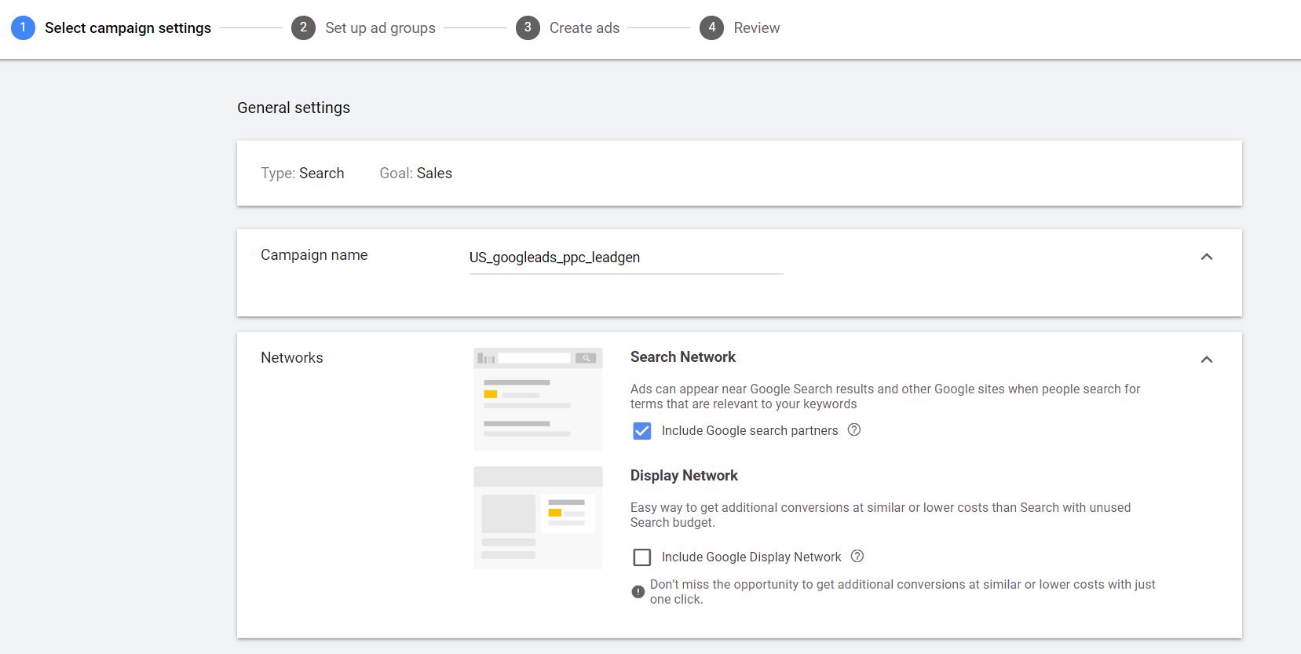1301x654 pixels.
Task: Collapse the Networks section chevron
Action: click(x=1207, y=360)
